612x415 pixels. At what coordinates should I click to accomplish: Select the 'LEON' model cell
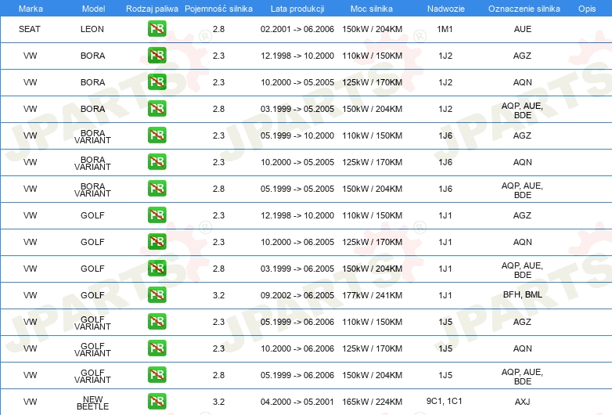(x=92, y=29)
